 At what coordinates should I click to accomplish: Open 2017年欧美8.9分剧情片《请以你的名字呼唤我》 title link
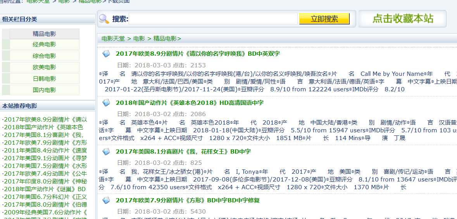click(x=198, y=54)
